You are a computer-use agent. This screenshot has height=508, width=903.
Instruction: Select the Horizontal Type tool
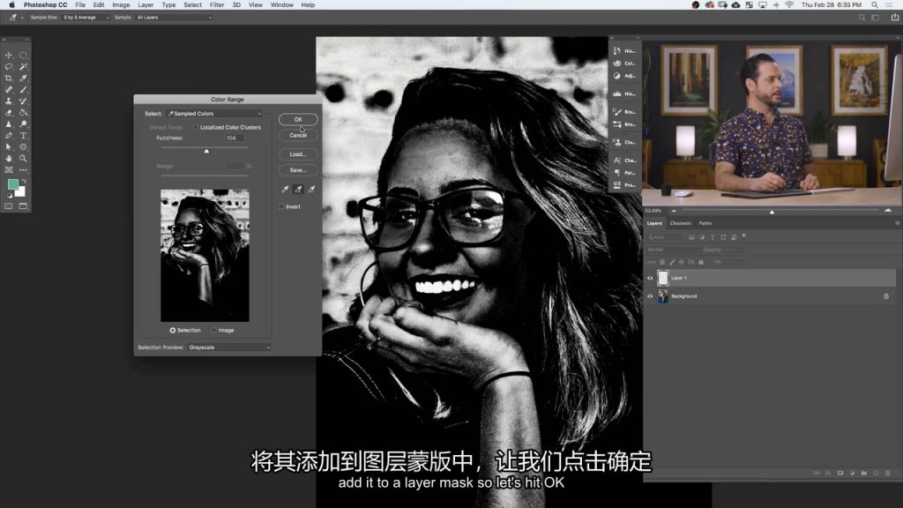(24, 136)
